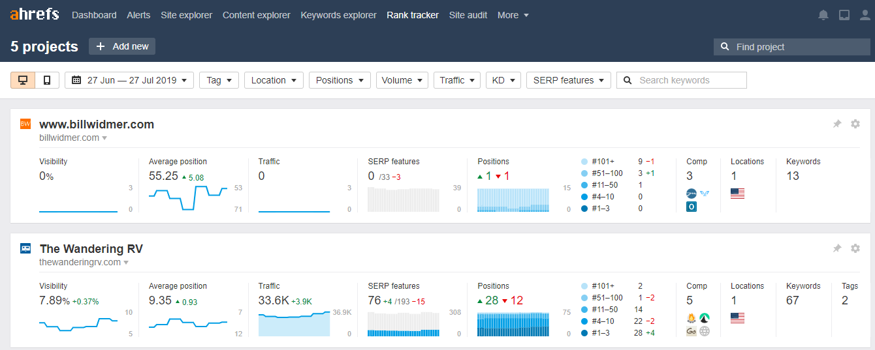Click The Wandering RV favicon icon
Image resolution: width=875 pixels, height=350 pixels.
click(25, 248)
